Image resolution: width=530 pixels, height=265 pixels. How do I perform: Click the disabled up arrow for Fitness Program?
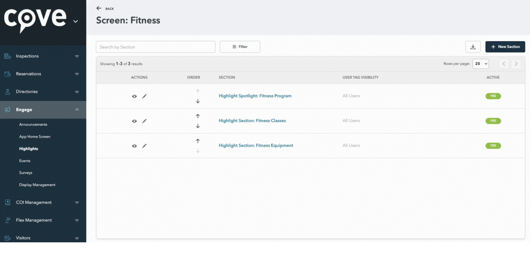(x=198, y=91)
